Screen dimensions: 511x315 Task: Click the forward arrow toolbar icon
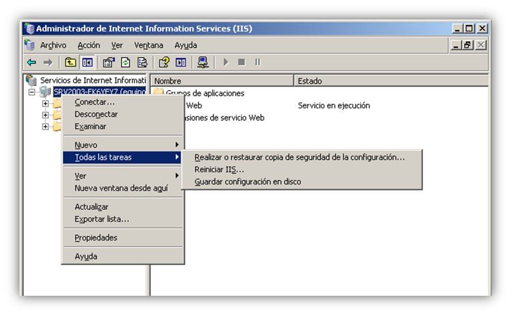point(48,62)
